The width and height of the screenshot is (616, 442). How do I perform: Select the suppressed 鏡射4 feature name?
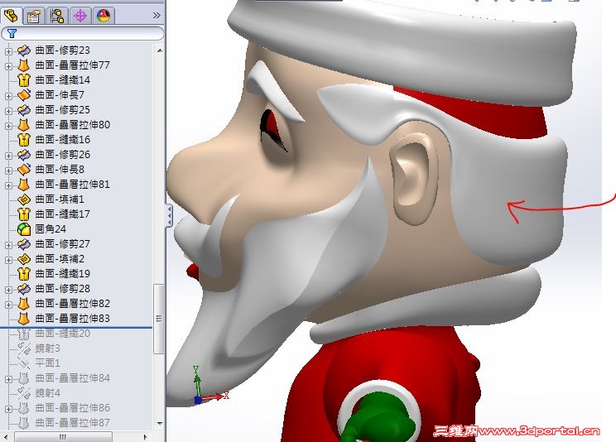47,393
